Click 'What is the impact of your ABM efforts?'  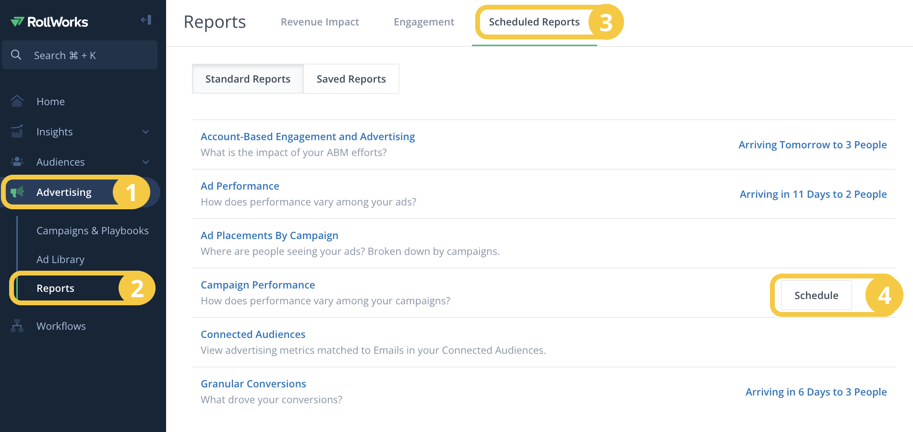tap(294, 153)
